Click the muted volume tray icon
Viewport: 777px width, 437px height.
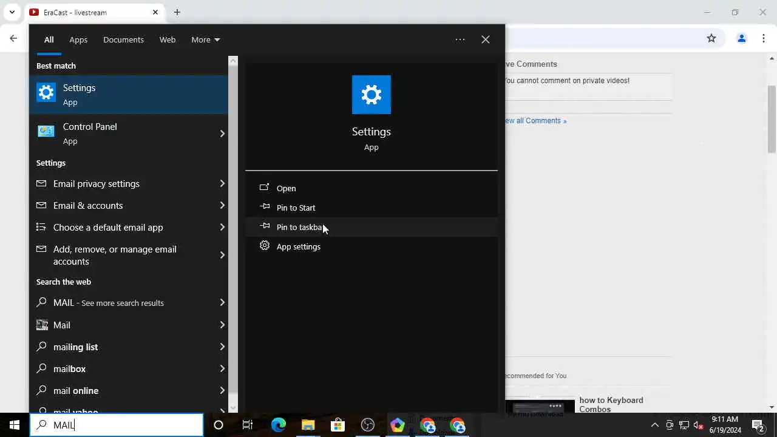click(x=699, y=425)
